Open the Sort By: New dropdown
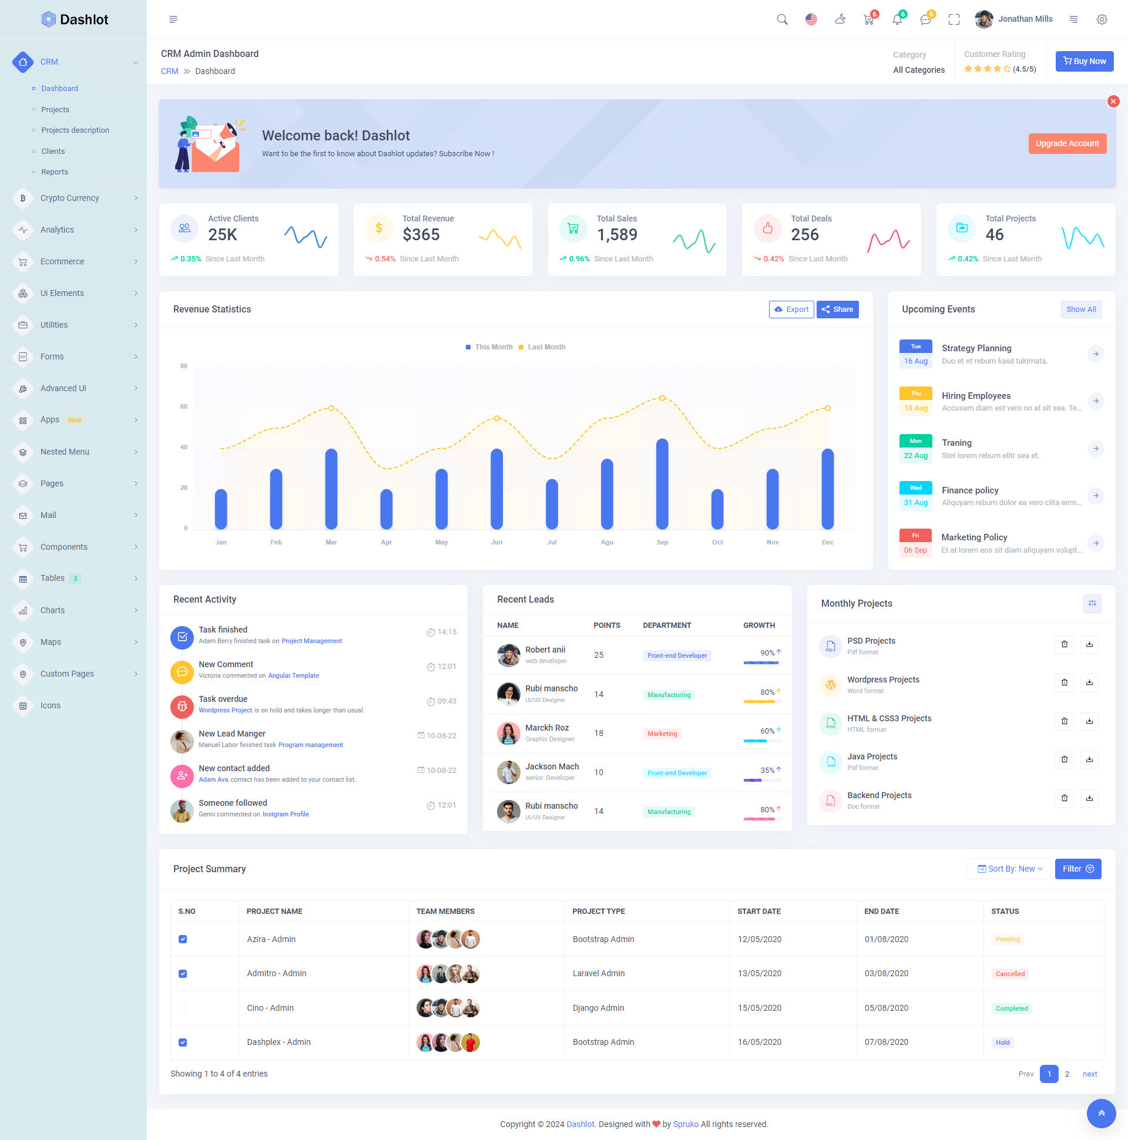The width and height of the screenshot is (1128, 1140). 1009,869
